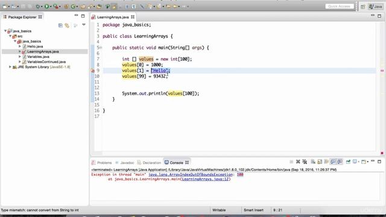This screenshot has width=386, height=217.
Task: Open the Run button dropdown arrow
Action: (x=51, y=7)
